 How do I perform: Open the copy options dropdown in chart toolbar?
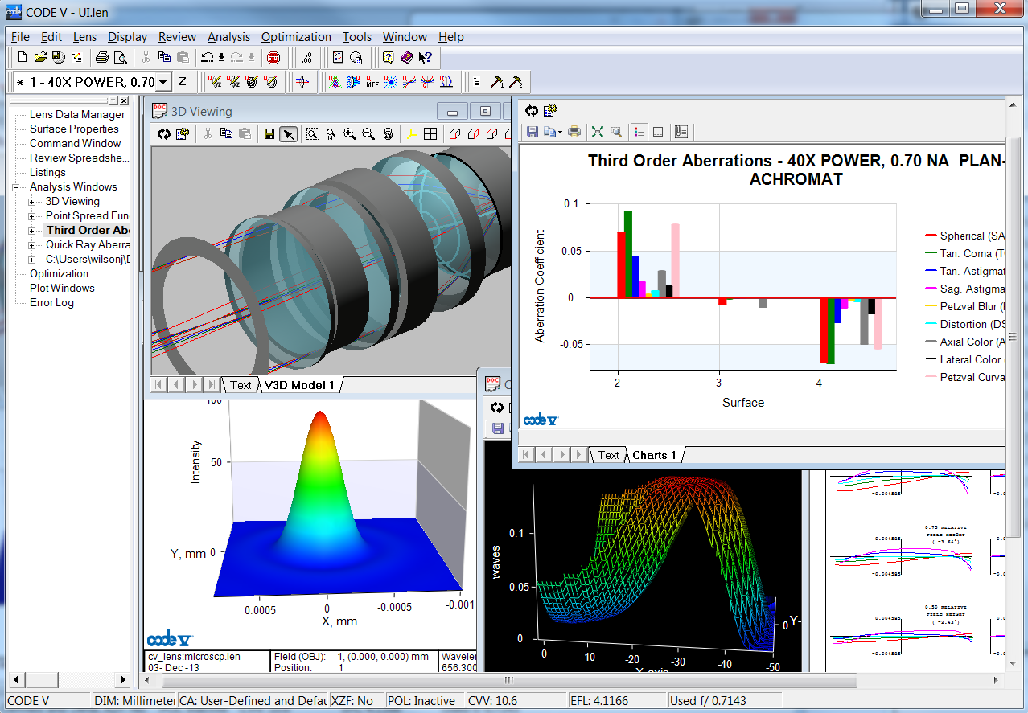click(560, 132)
